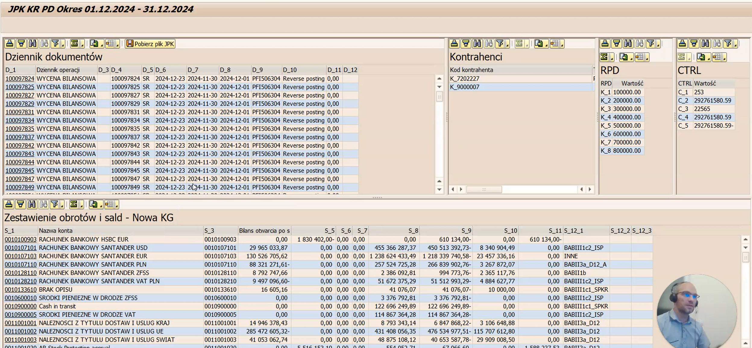The width and height of the screenshot is (752, 348).
Task: Open account link 0010107101
Action: pos(20,248)
